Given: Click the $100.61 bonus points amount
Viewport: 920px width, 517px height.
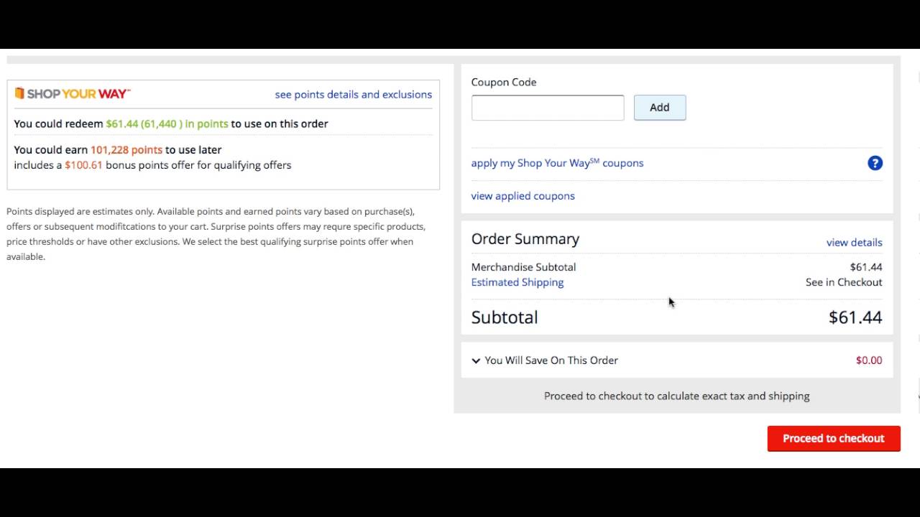Looking at the screenshot, I should pyautogui.click(x=83, y=165).
